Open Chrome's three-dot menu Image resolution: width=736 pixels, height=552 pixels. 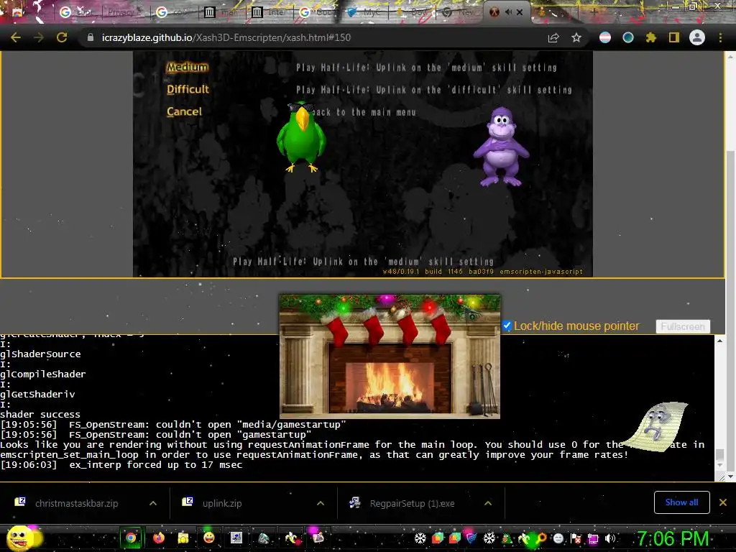point(720,37)
